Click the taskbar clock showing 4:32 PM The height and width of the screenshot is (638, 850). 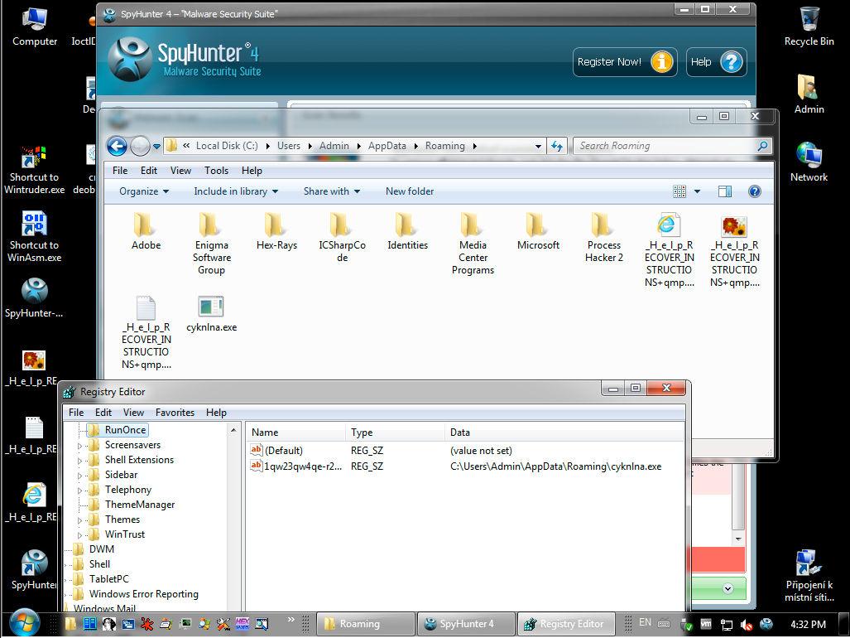pyautogui.click(x=809, y=625)
